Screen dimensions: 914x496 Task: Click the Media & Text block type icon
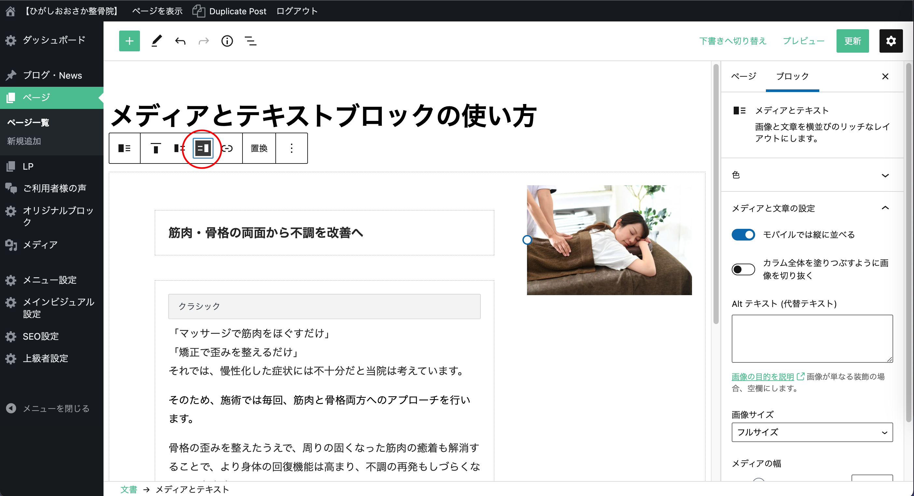[124, 148]
